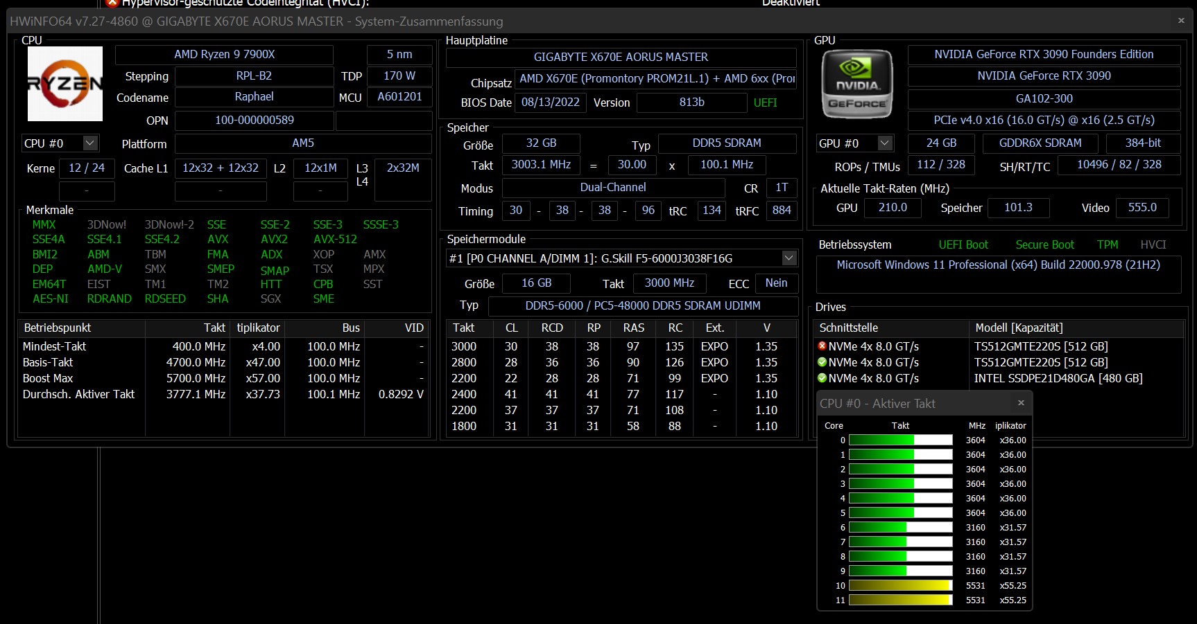Click the UEFI Boot label
This screenshot has width=1197, height=624.
[x=963, y=245]
